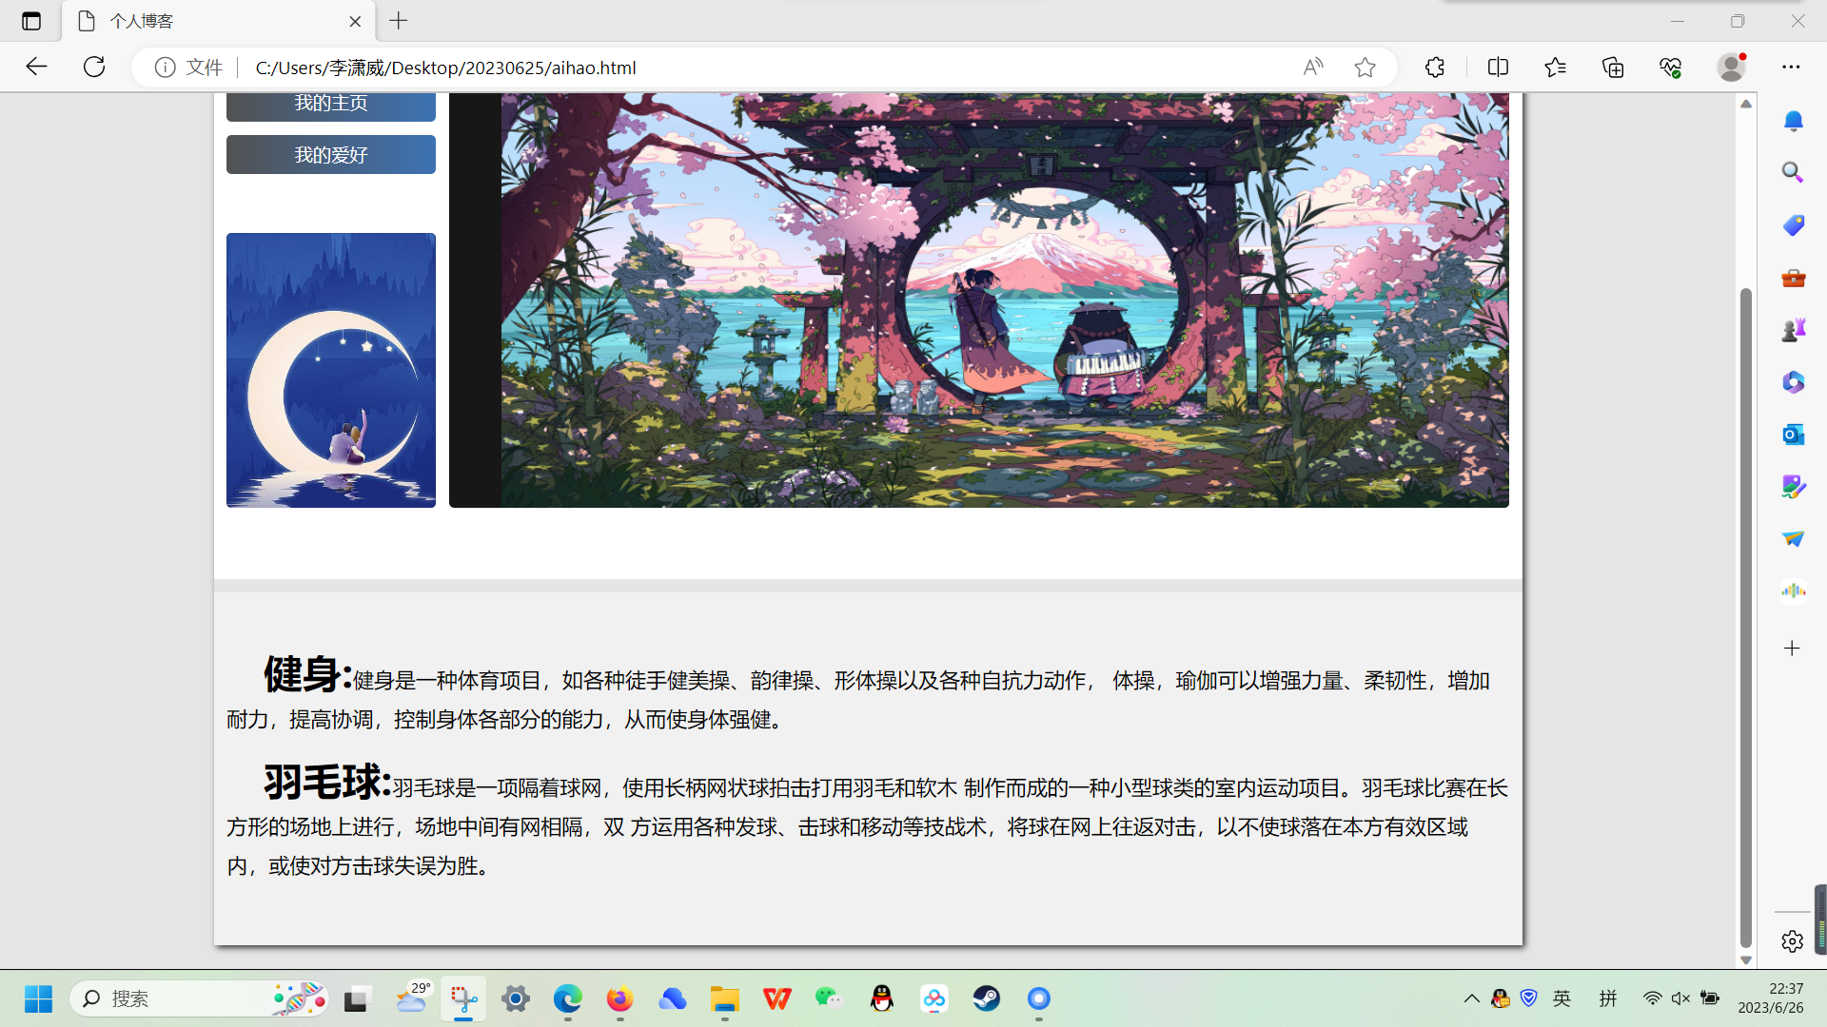Viewport: 1827px width, 1027px height.
Task: Open the Edge settings and more menu
Action: coord(1791,67)
